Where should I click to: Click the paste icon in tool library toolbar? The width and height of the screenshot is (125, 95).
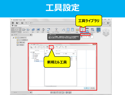pos(44,47)
